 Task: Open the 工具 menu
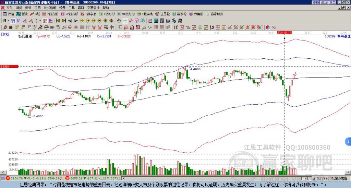point(72,8)
